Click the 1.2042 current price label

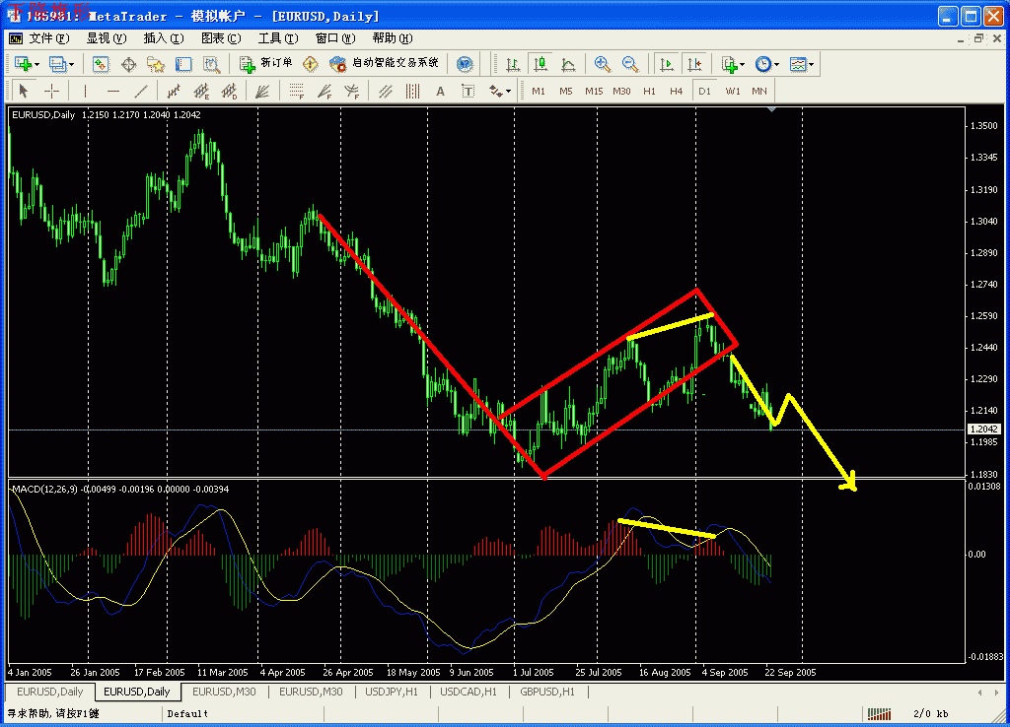tap(984, 430)
